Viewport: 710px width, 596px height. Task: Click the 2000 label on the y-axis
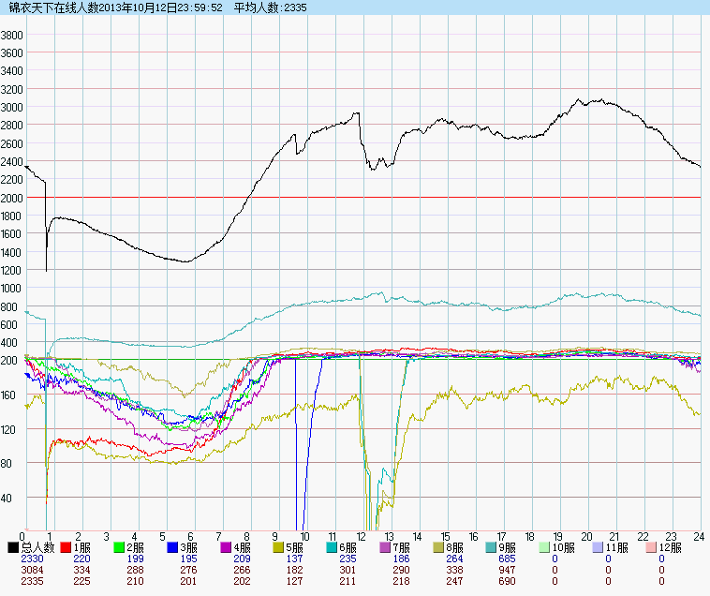click(12, 198)
